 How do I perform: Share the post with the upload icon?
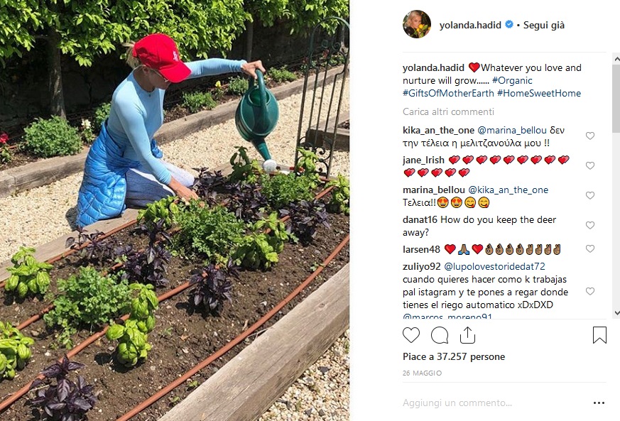(467, 335)
